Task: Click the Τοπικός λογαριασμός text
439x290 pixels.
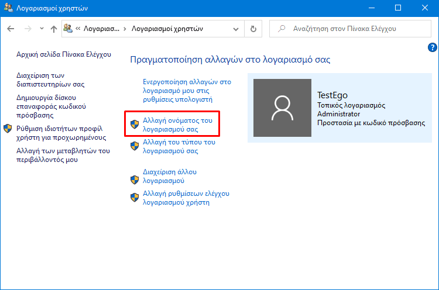Action: [x=351, y=105]
